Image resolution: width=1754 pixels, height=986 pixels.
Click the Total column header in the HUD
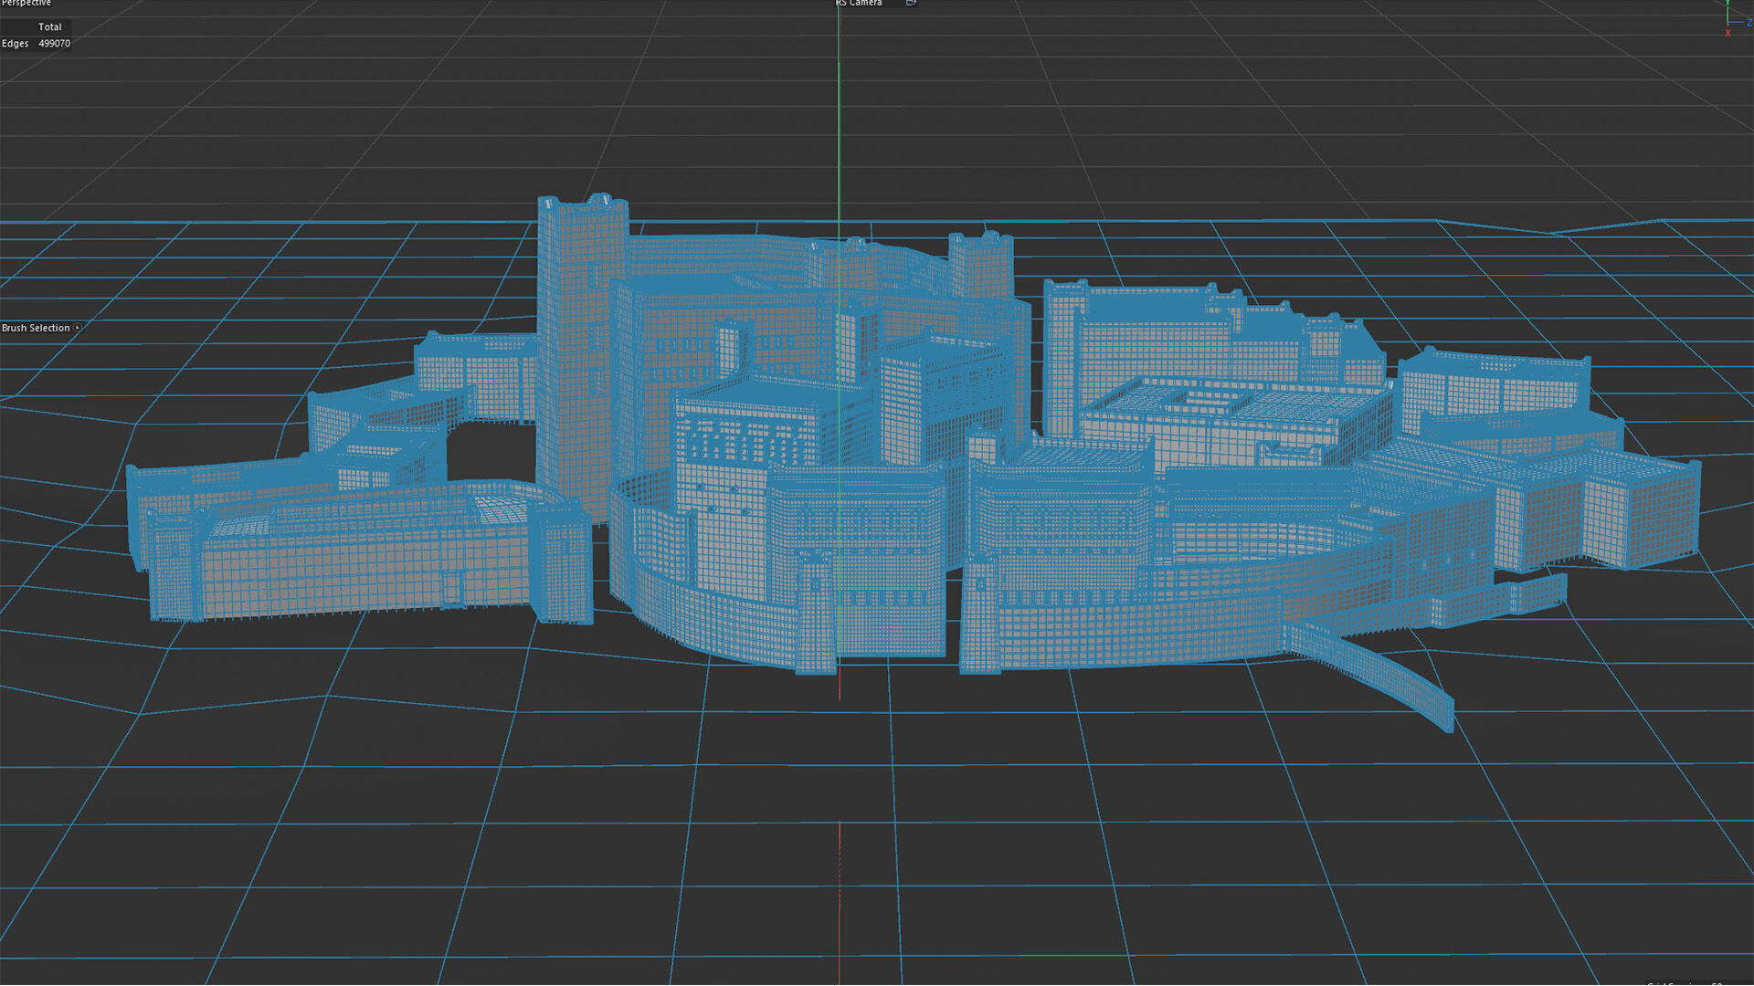(50, 27)
